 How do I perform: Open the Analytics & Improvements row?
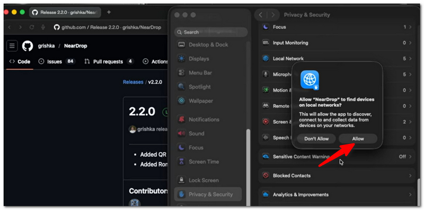click(x=337, y=195)
